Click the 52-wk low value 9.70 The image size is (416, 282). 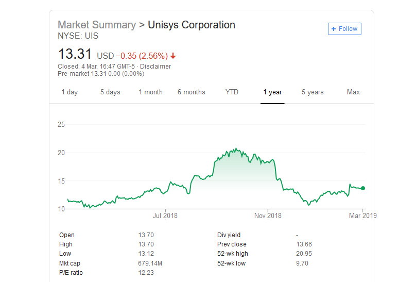point(302,263)
